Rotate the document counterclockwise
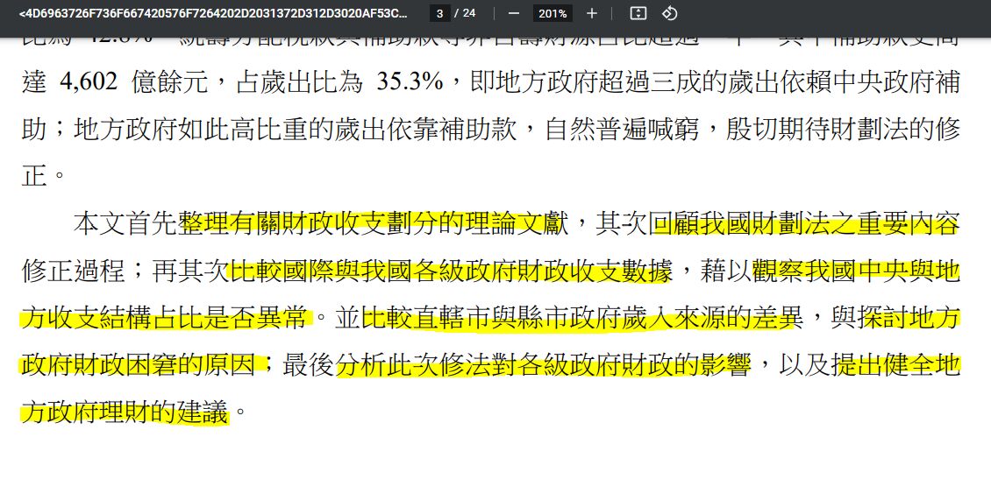This screenshot has height=479, width=991. [669, 13]
